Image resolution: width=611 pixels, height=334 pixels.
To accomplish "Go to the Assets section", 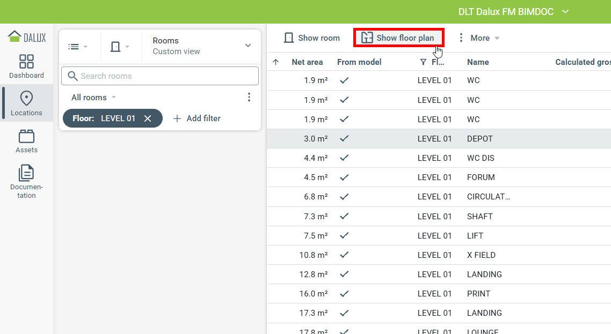I will [26, 141].
